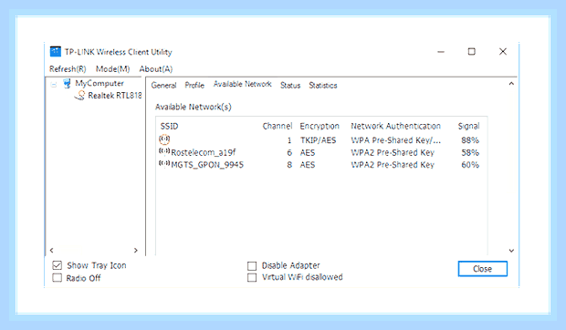Click the wireless icon beside MGTS_GPON_9945
This screenshot has width=566, height=330.
[164, 164]
